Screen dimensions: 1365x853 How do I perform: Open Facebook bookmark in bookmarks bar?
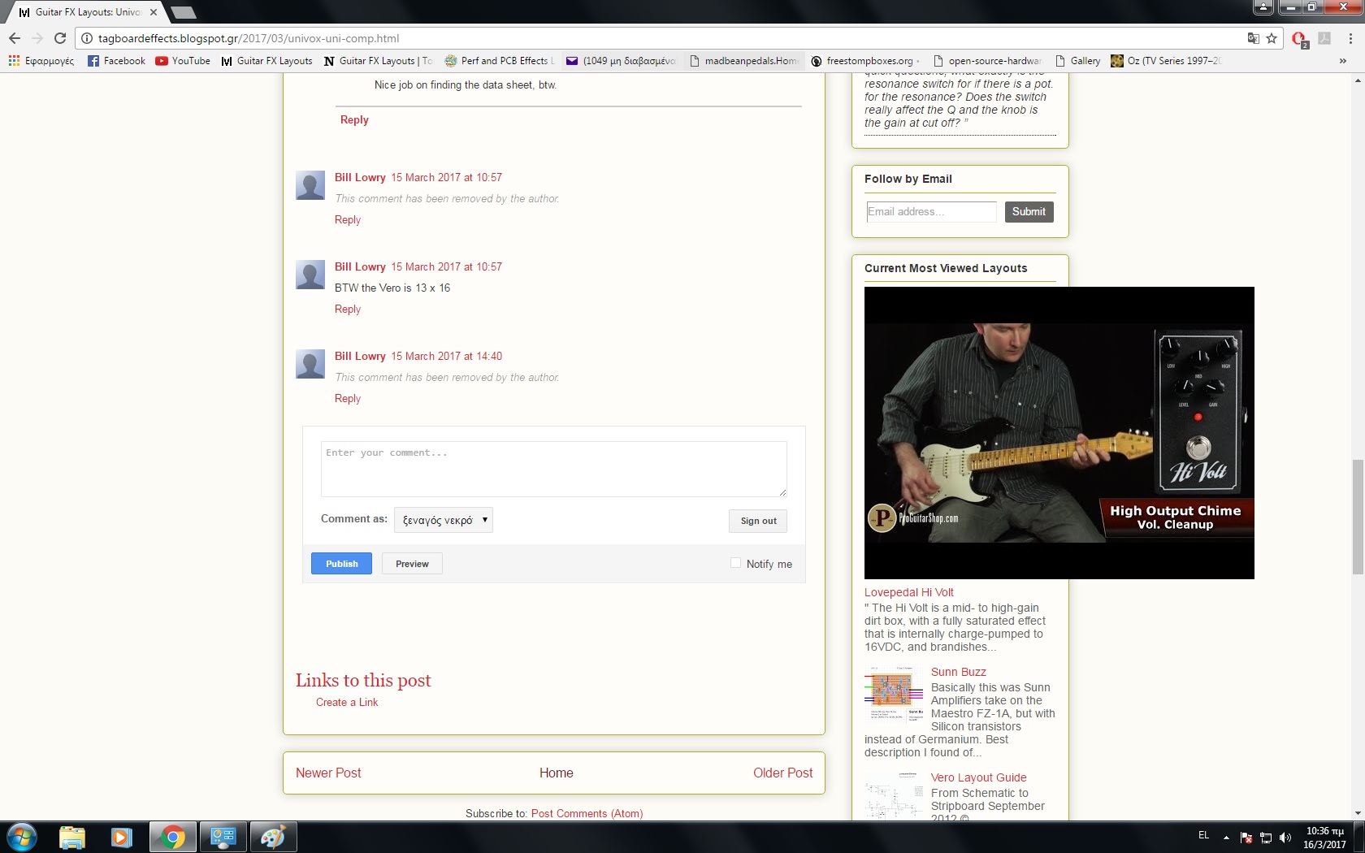(x=116, y=61)
